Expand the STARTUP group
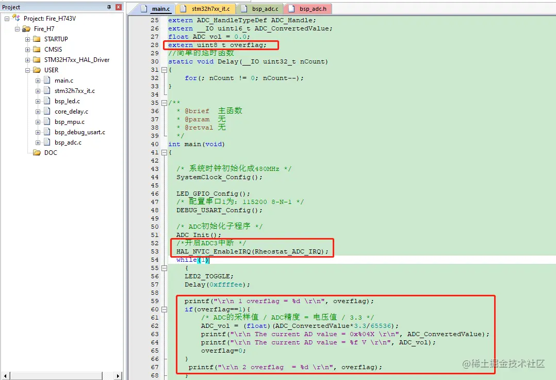 coord(27,39)
